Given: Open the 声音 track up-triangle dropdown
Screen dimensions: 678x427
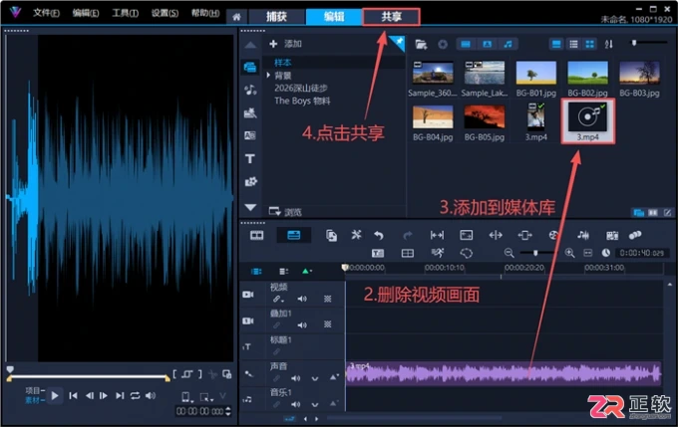Looking at the screenshot, I should point(333,377).
